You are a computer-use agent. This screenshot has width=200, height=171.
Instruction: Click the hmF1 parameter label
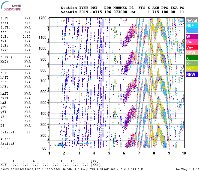click(5, 98)
